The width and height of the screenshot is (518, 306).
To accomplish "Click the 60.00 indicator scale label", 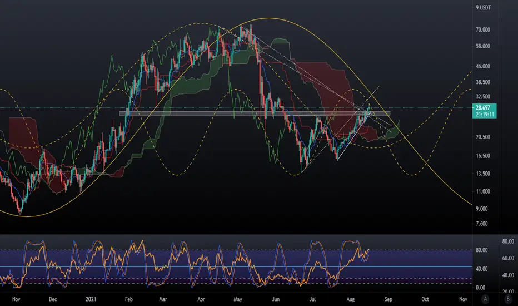I will click(508, 258).
